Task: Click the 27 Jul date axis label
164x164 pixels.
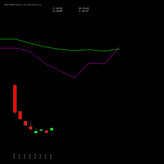Action: 40,156
